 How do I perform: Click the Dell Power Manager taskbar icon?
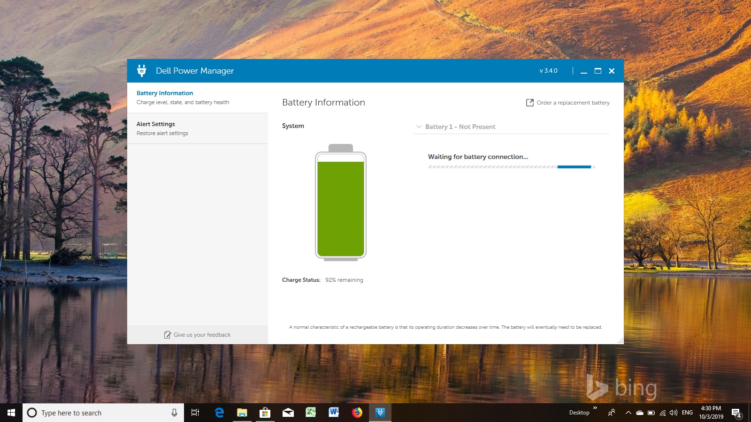[x=380, y=413]
